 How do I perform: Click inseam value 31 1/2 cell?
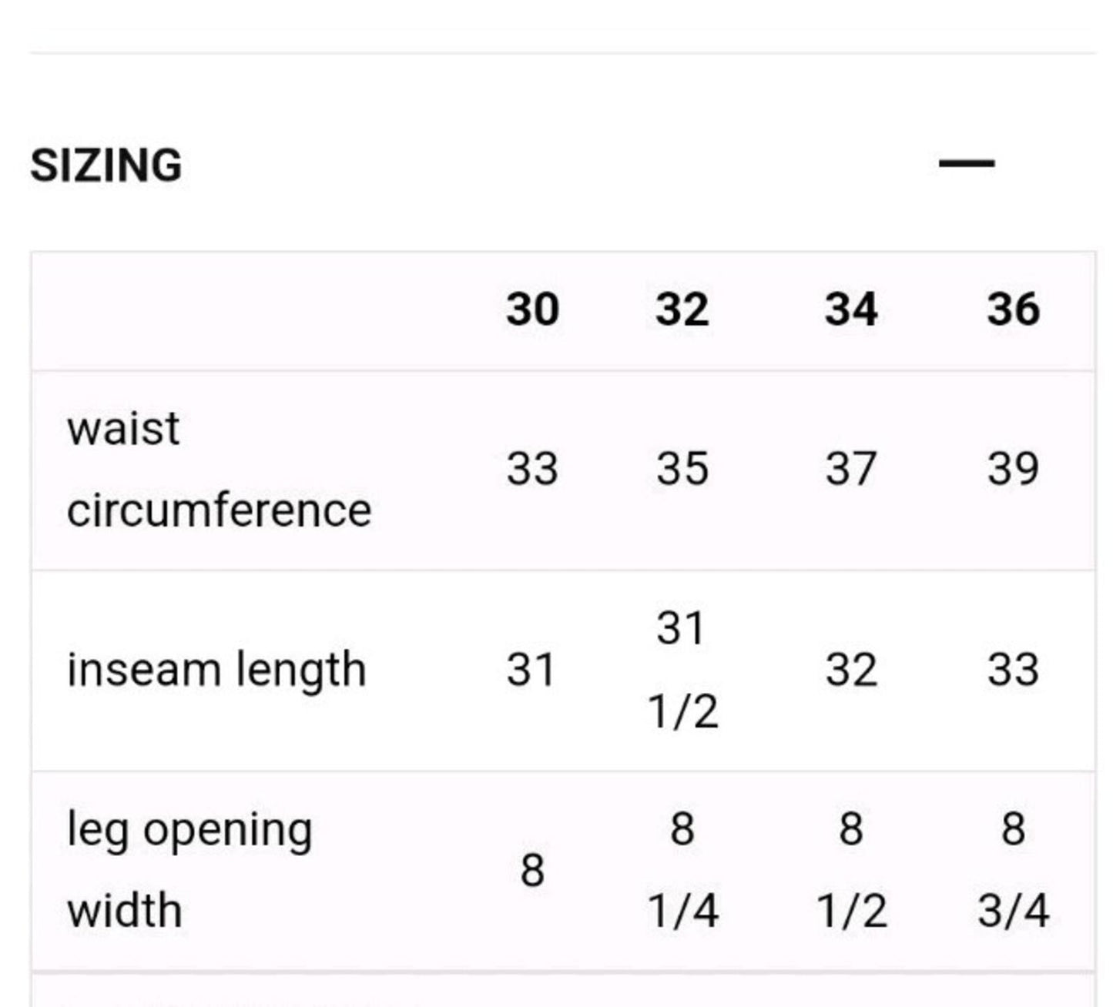pos(682,670)
